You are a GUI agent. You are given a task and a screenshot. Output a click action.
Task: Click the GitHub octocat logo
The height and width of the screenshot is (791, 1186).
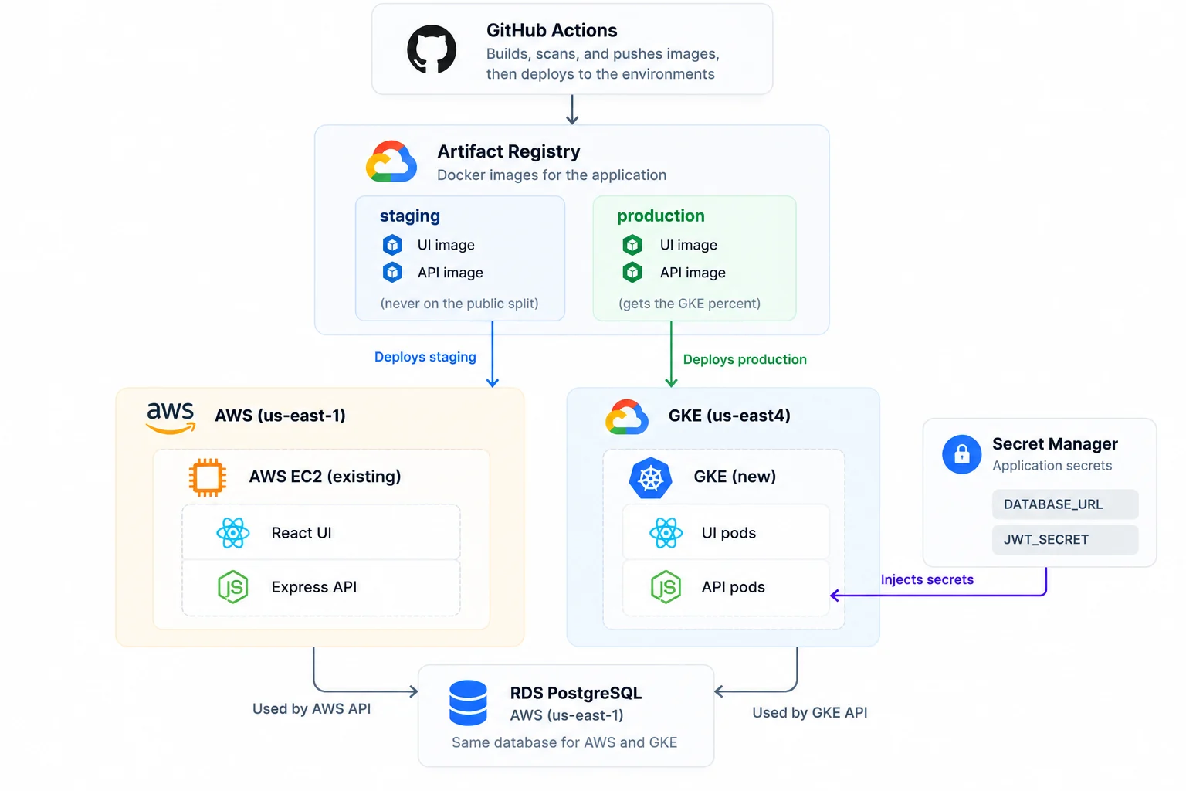tap(432, 49)
